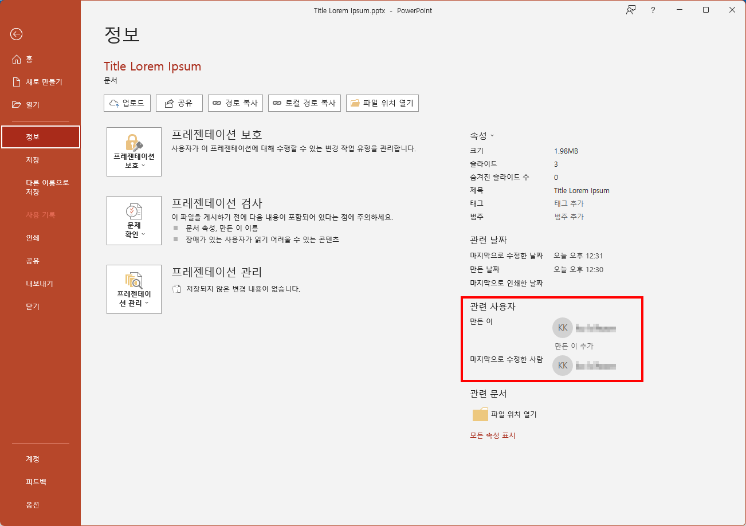The image size is (746, 526).
Task: Open 내보내기 (Export) page
Action: (x=40, y=284)
